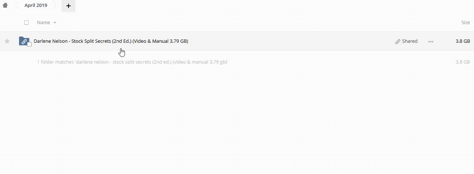Click the chain link icon beside Shared

tap(397, 42)
